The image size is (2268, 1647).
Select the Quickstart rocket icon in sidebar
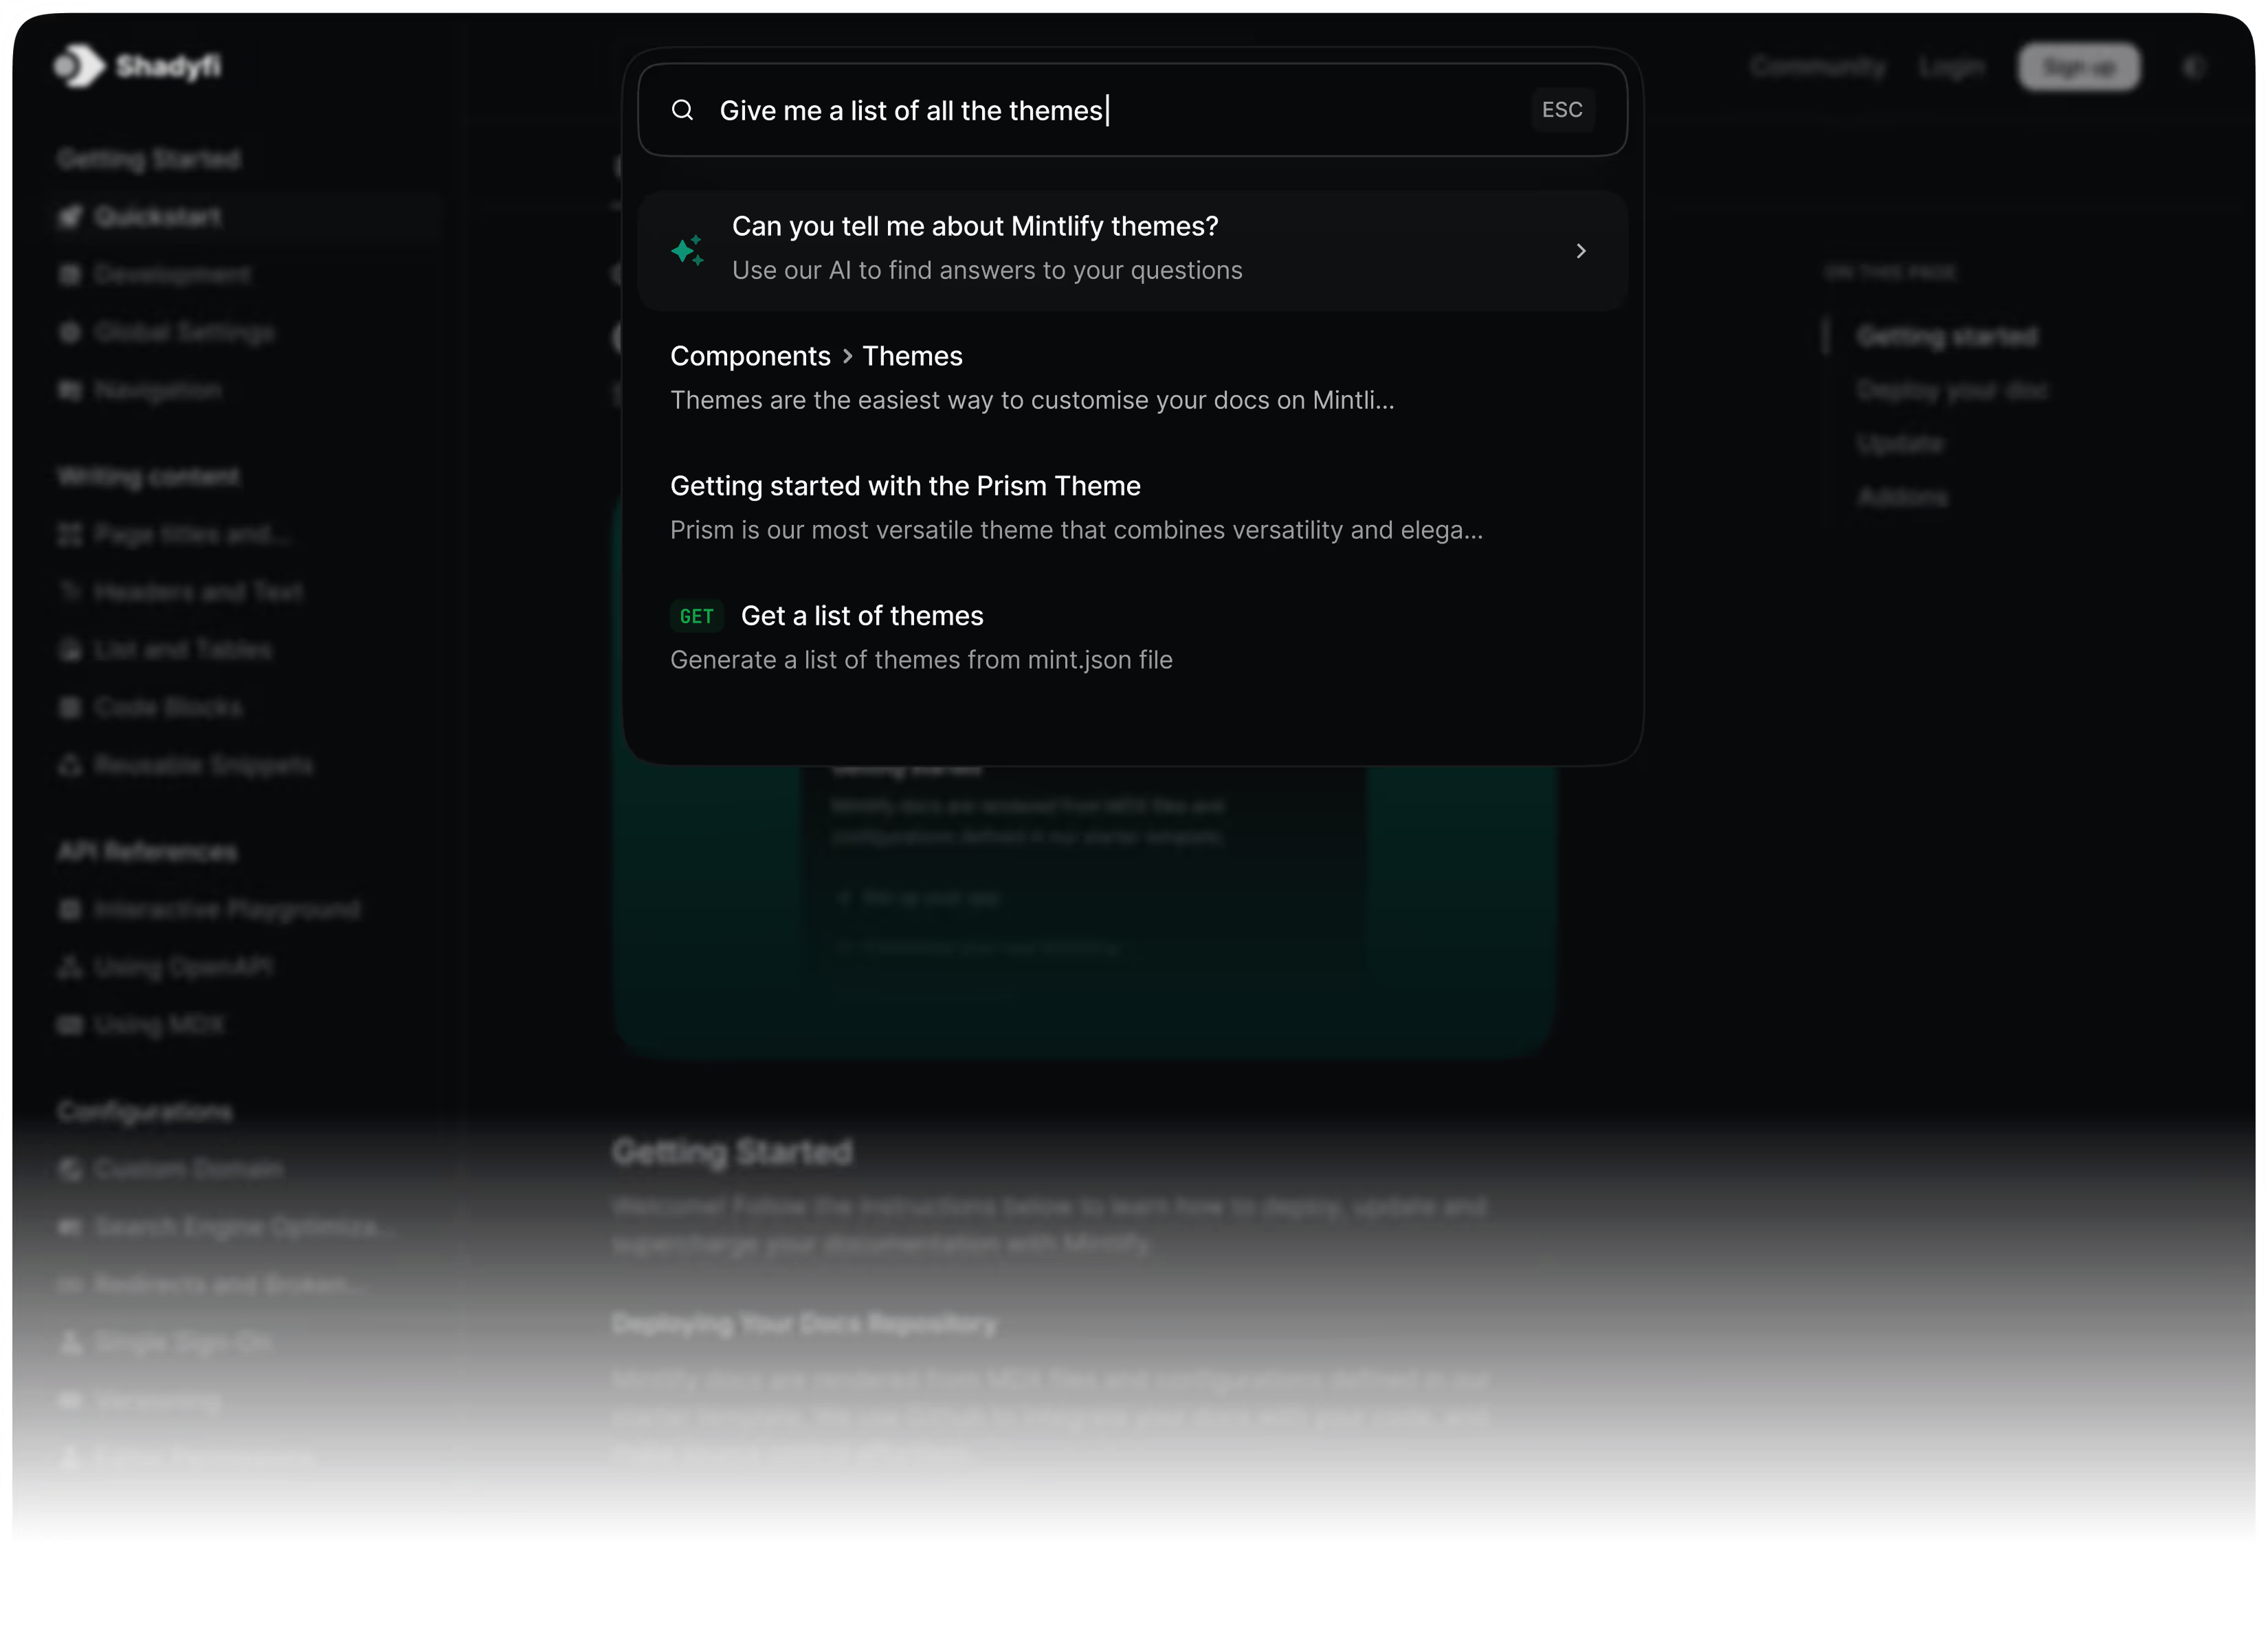70,216
